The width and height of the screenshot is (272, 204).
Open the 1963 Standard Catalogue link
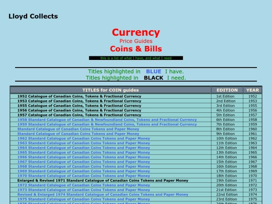click(84, 143)
